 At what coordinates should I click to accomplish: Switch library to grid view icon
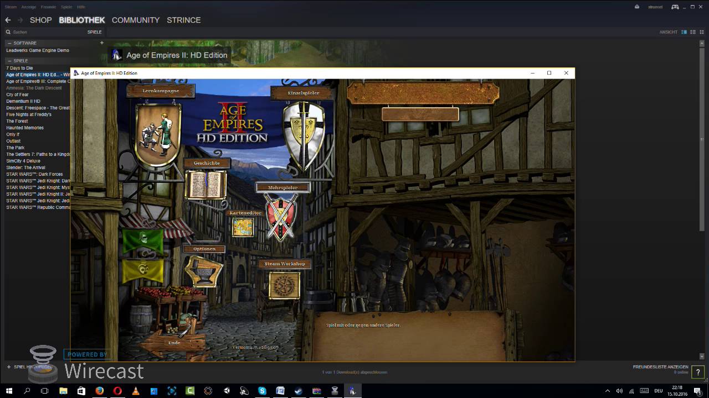(x=702, y=32)
